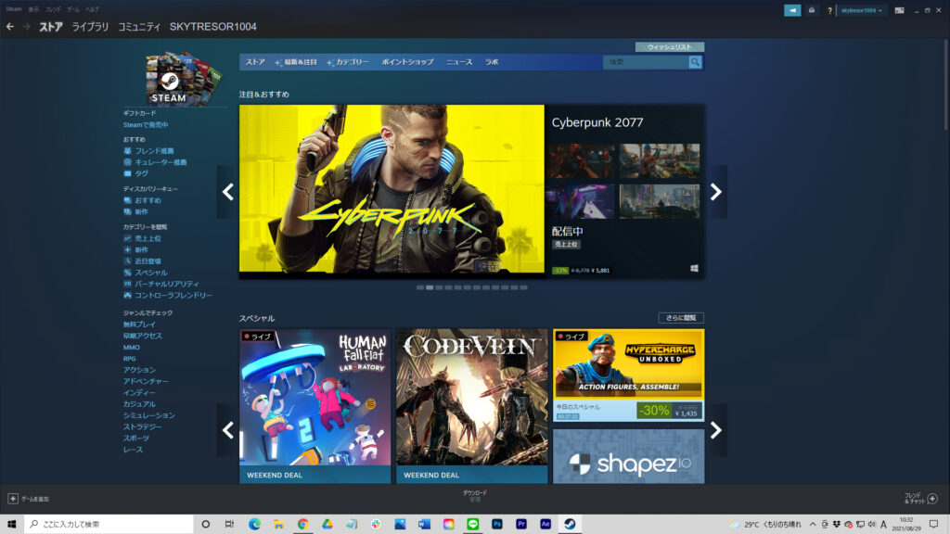Go back with the left arrow
Screen dimensions: 950x534
click(10, 27)
